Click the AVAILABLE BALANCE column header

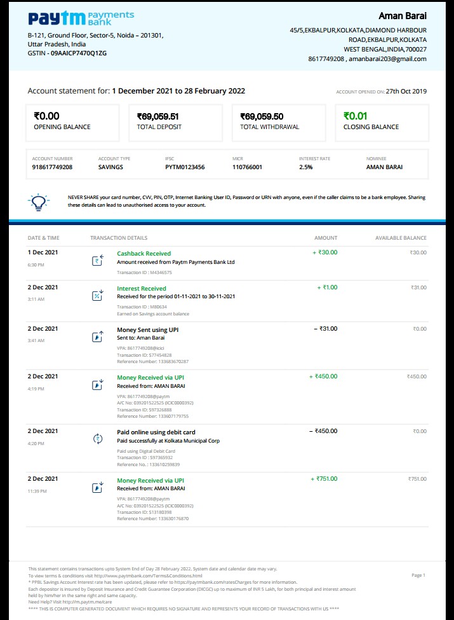point(401,238)
